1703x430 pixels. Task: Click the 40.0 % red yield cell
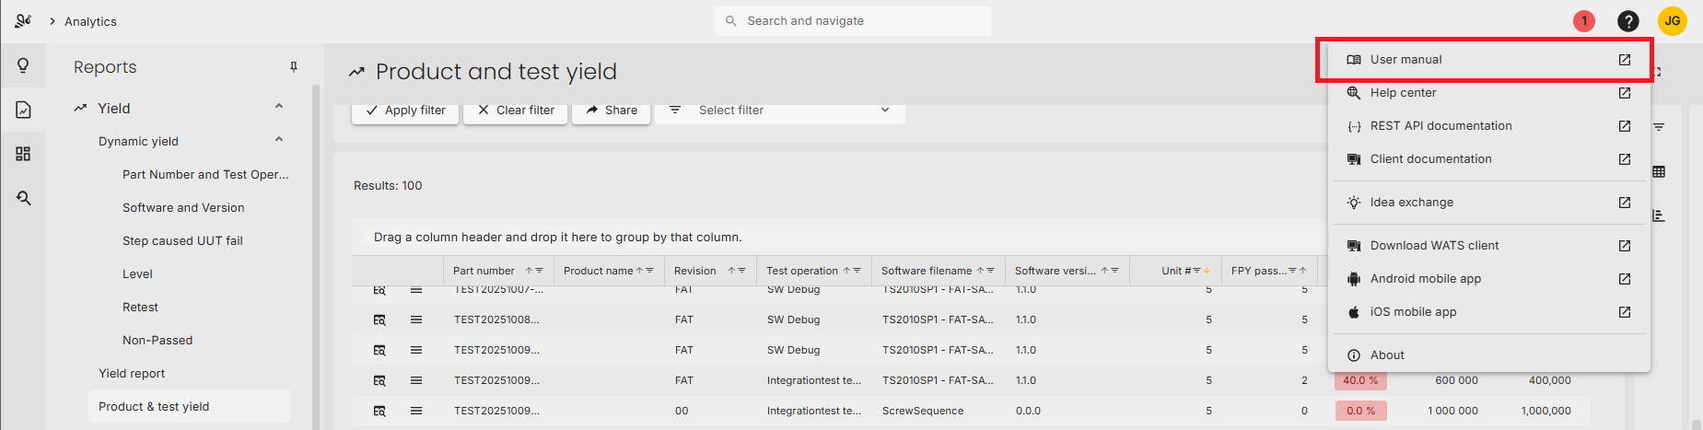(x=1360, y=380)
